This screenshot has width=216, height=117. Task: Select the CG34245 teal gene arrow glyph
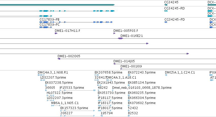click(166, 5)
